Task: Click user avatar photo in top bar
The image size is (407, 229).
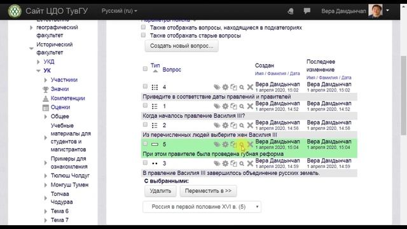Action: [375, 11]
